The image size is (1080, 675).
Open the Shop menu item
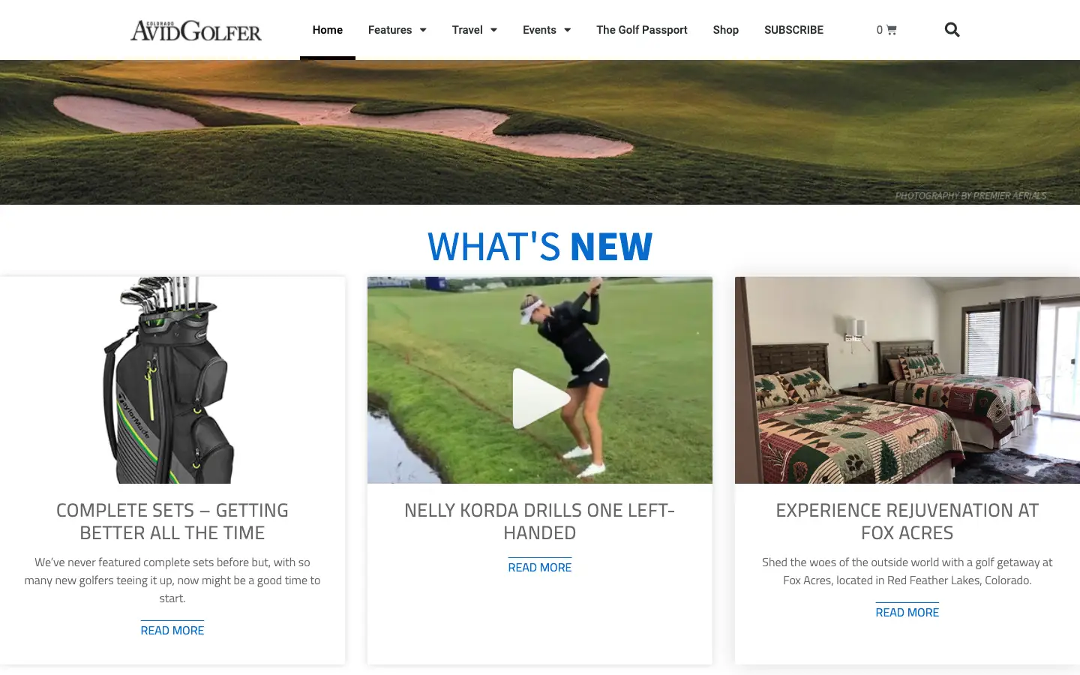point(726,30)
